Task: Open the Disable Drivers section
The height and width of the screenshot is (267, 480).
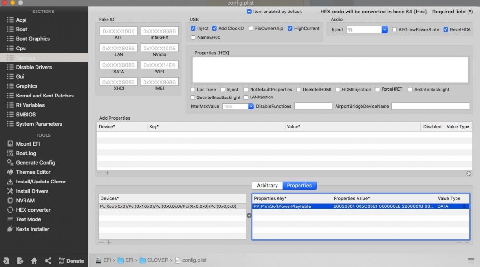Action: point(34,67)
